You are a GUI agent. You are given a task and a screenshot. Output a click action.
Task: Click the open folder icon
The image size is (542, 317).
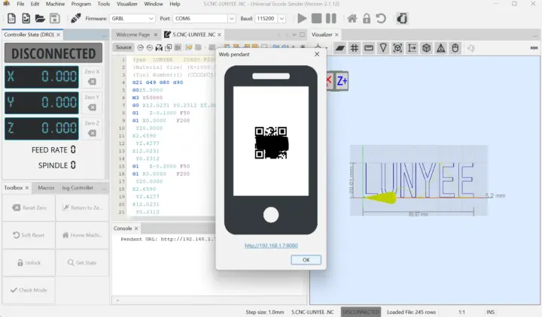(40, 18)
